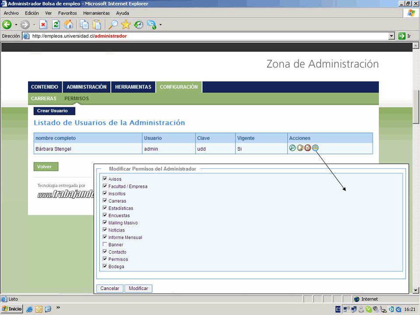Disable the Estadísticas permission

pos(105,207)
